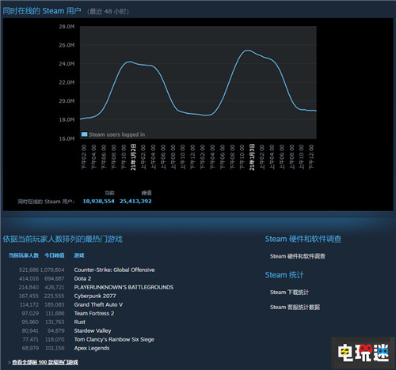Image resolution: width=396 pixels, height=370 pixels.
Task: Open the Rust game link
Action: point(79,322)
